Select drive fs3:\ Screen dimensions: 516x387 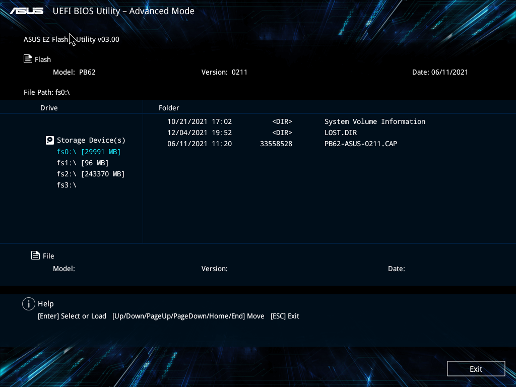tap(67, 185)
